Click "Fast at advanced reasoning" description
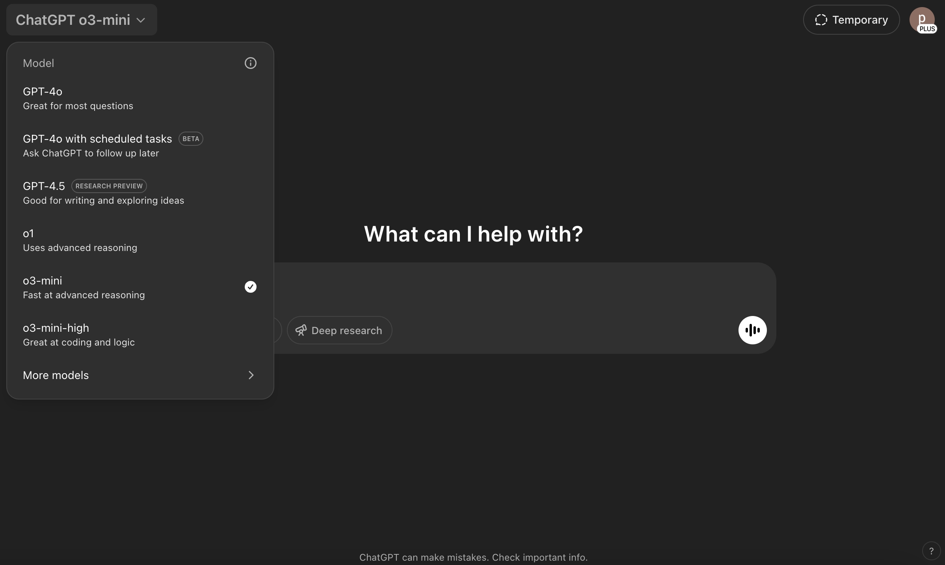The image size is (945, 565). pos(84,295)
